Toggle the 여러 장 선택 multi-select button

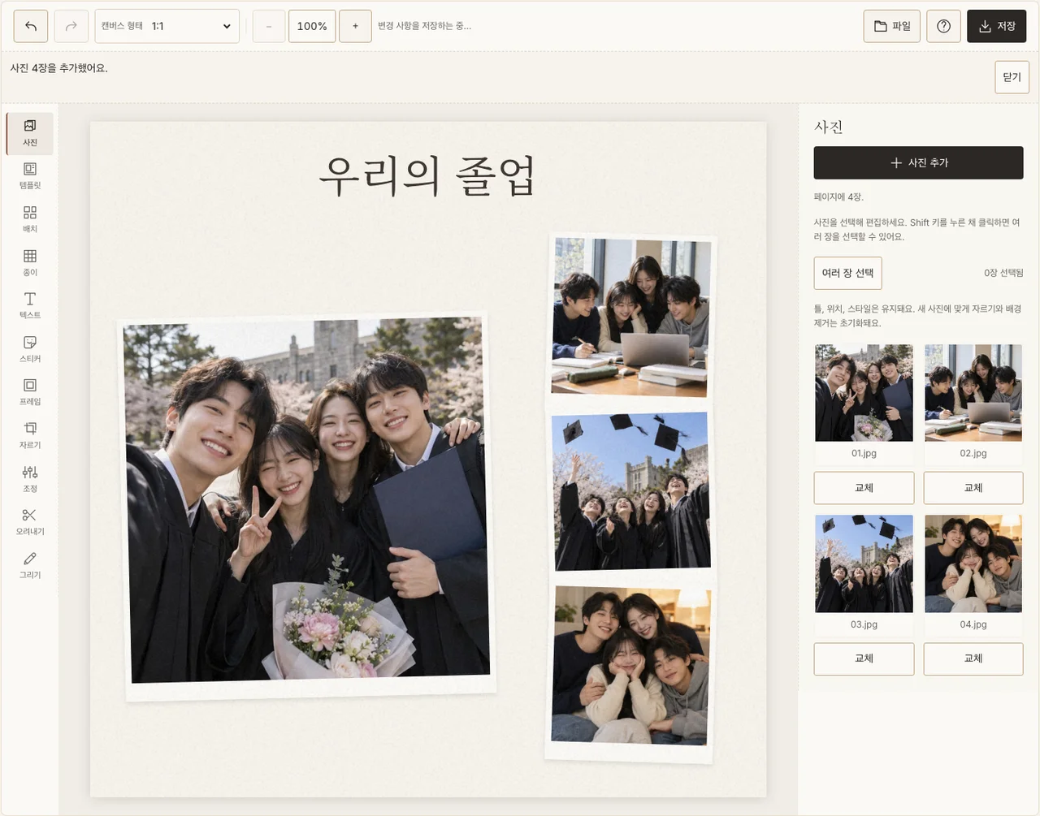pyautogui.click(x=847, y=273)
